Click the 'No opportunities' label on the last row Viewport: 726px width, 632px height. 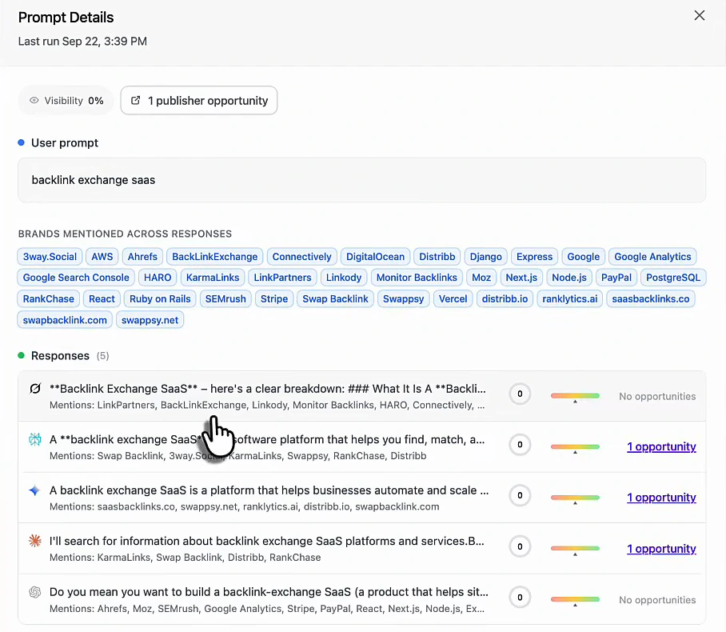[x=657, y=600]
